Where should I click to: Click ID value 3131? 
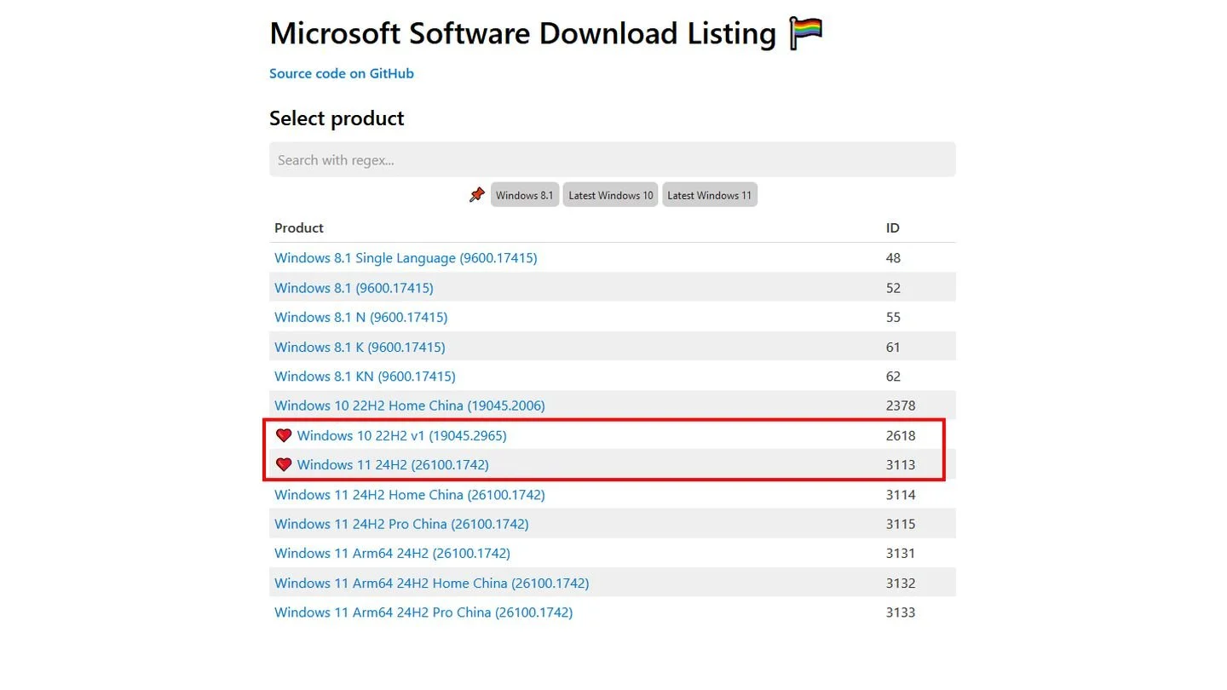[901, 553]
